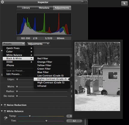The height and width of the screenshot is (125, 129).
Task: Apply the Green Filter preset
Action: tap(52, 69)
